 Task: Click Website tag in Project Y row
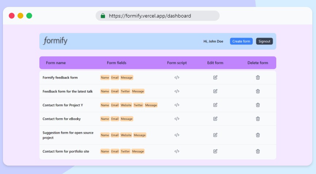click(x=126, y=105)
